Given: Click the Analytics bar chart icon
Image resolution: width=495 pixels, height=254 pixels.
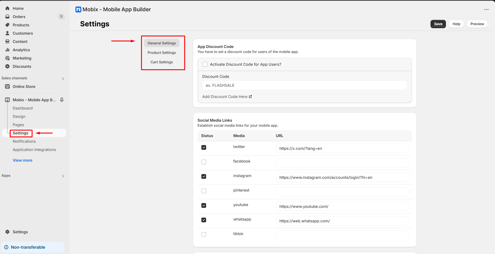Looking at the screenshot, I should pyautogui.click(x=7, y=50).
